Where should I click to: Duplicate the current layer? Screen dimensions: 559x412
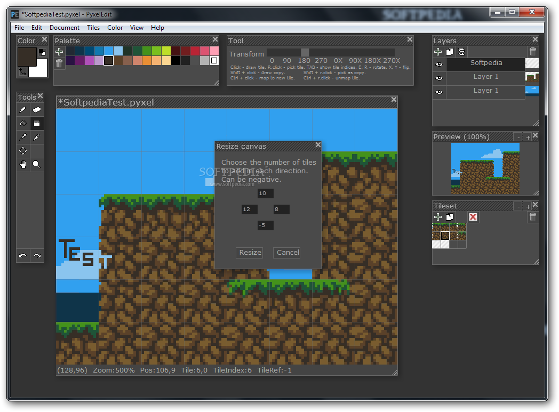(x=450, y=52)
